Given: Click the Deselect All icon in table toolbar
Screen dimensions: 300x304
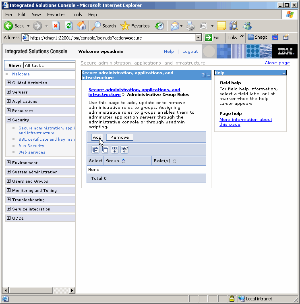Looking at the screenshot, I should pos(105,150).
